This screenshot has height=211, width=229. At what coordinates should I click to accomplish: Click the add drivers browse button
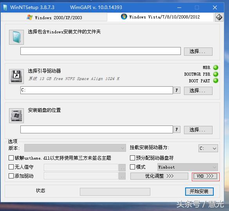pos(122,176)
